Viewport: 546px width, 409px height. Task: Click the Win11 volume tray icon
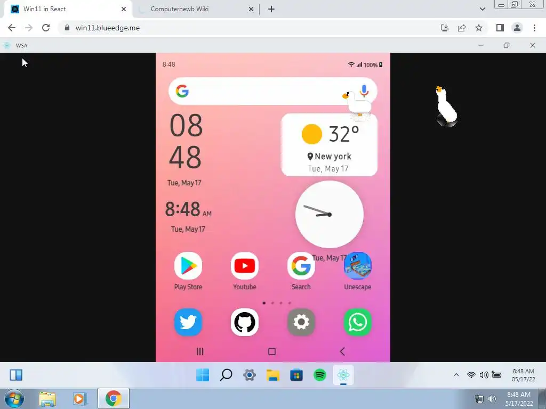484,374
